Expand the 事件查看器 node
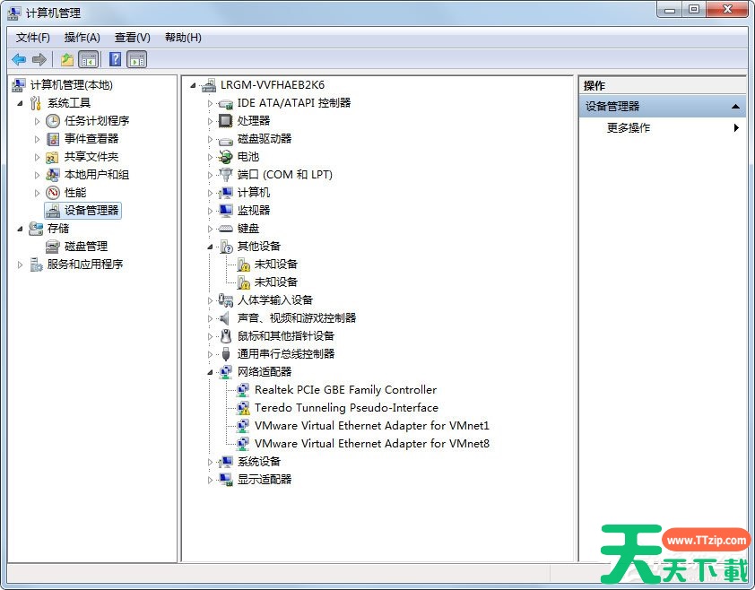This screenshot has width=755, height=590. click(37, 139)
